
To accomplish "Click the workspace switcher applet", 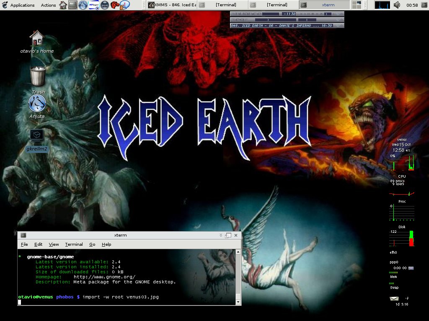I will point(357,5).
